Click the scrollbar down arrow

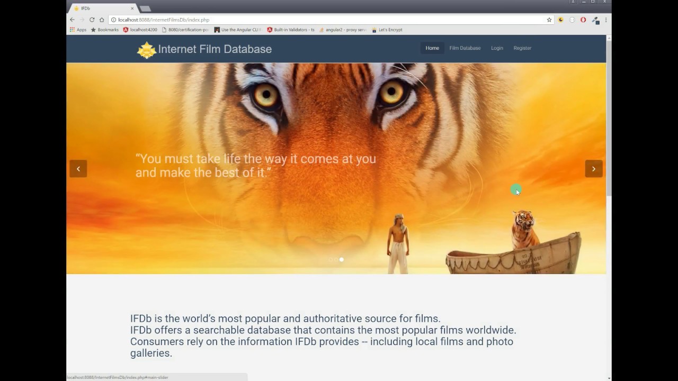[609, 378]
